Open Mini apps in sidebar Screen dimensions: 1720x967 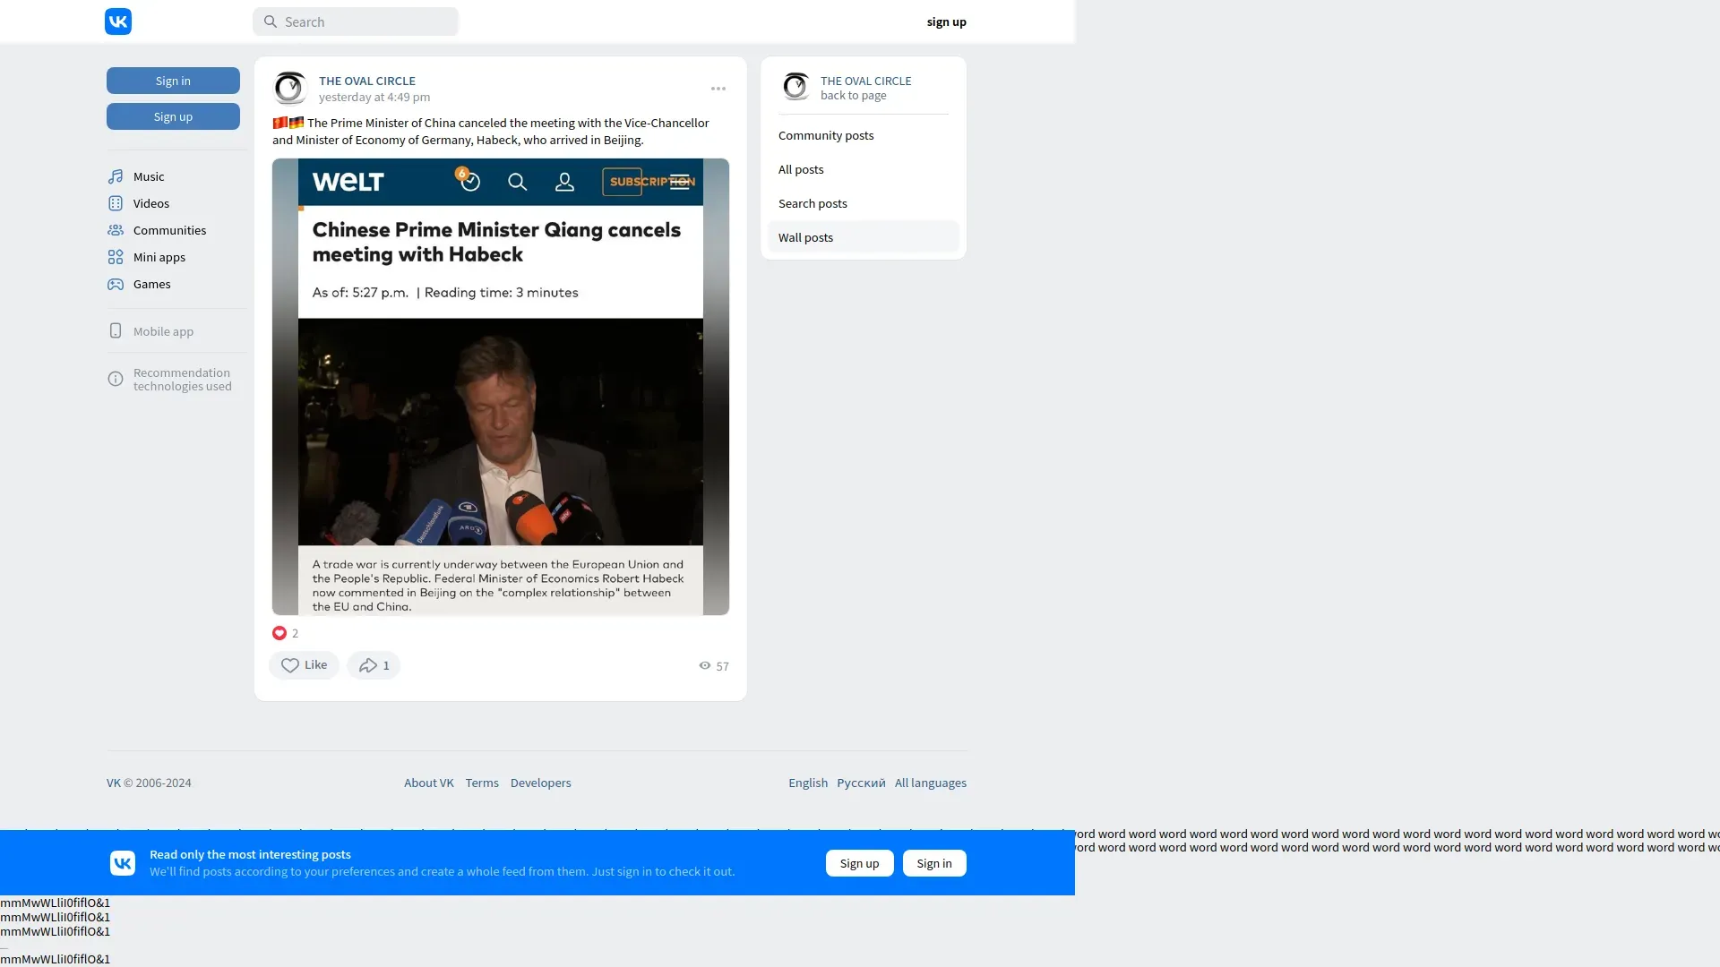(159, 257)
